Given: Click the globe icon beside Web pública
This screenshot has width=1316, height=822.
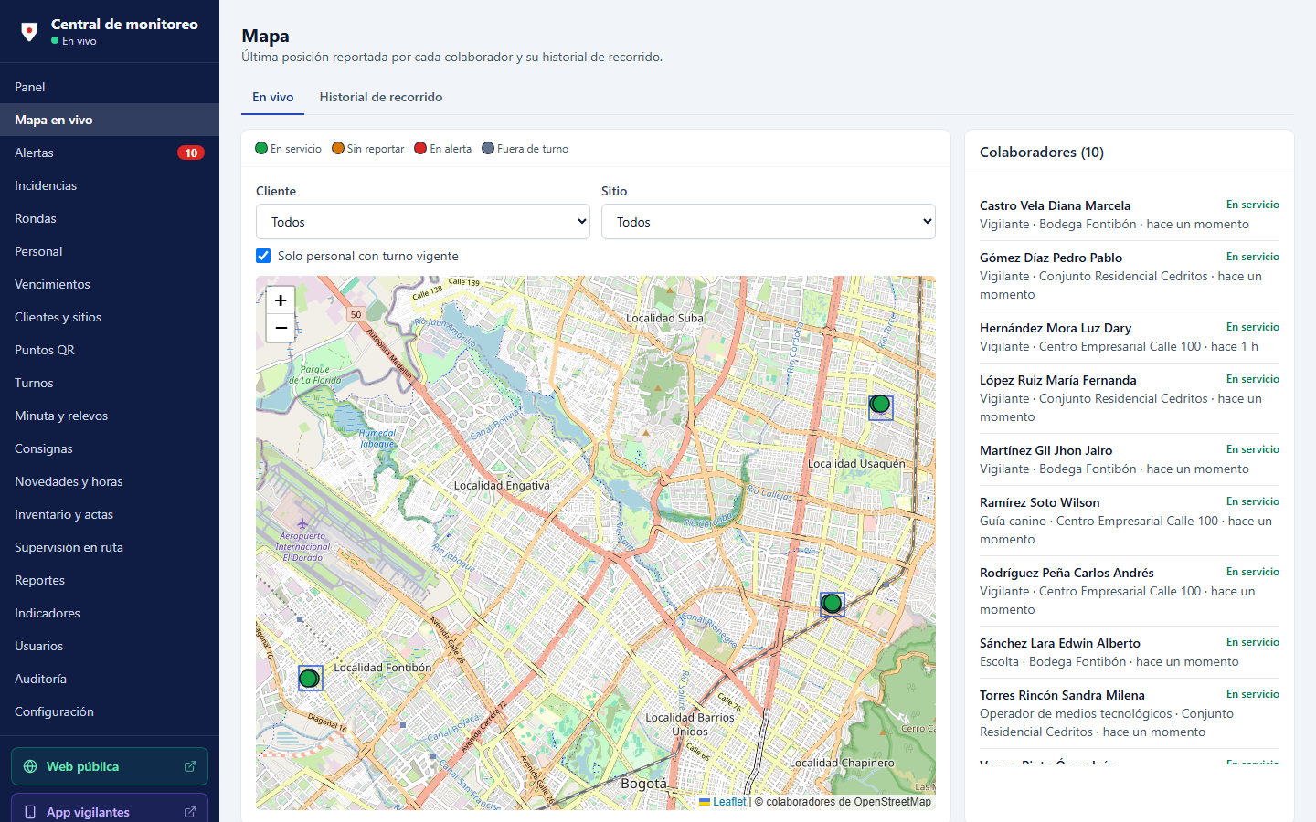Looking at the screenshot, I should click(x=30, y=766).
